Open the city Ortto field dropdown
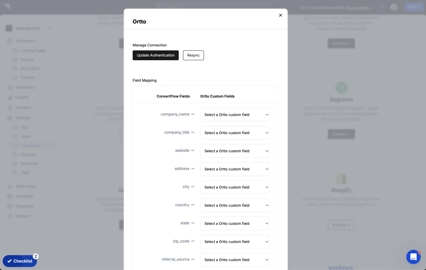 click(x=235, y=187)
